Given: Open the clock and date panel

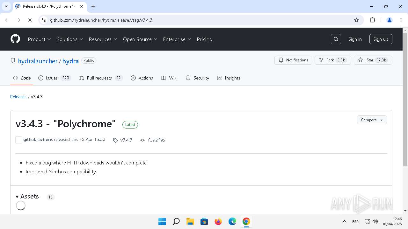Looking at the screenshot, I should point(393,221).
